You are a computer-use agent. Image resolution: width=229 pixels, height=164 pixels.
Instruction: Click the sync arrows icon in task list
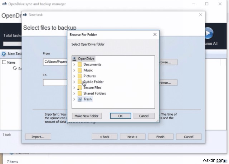pos(15,68)
